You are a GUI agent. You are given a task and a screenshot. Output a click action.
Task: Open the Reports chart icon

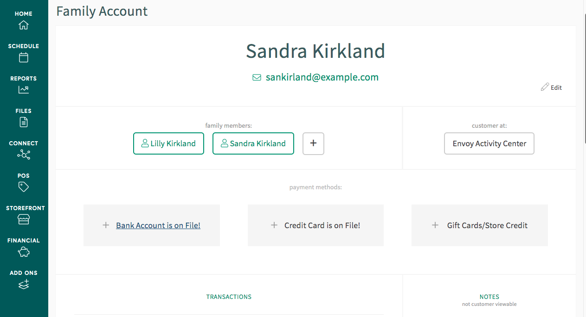[x=24, y=90]
